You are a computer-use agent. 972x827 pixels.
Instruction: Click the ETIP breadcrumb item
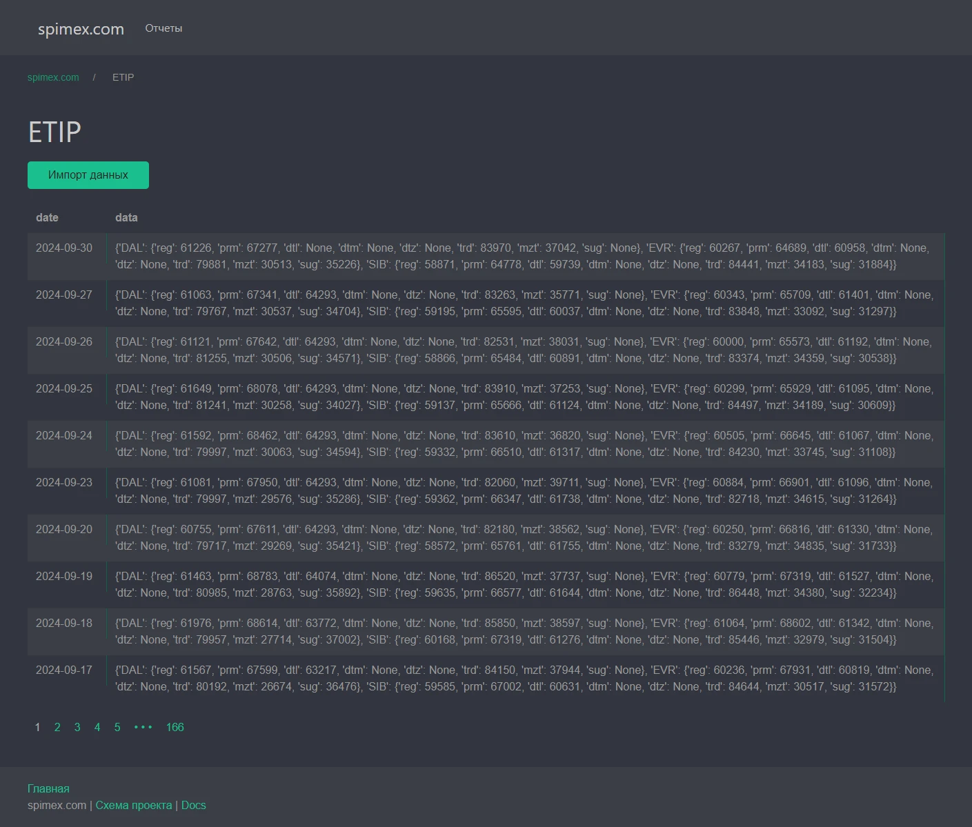click(x=123, y=77)
